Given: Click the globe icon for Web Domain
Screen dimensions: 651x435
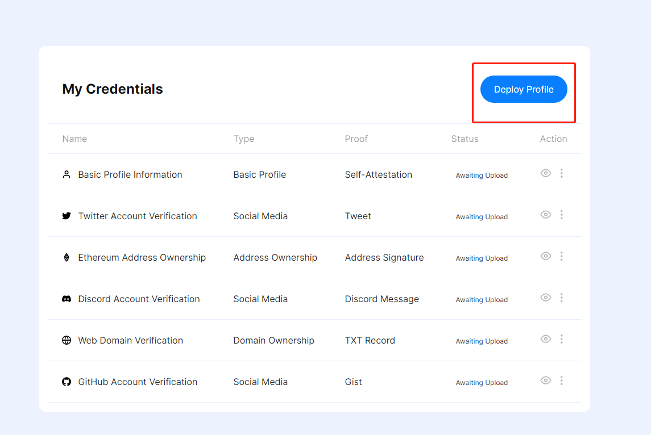Looking at the screenshot, I should (67, 341).
